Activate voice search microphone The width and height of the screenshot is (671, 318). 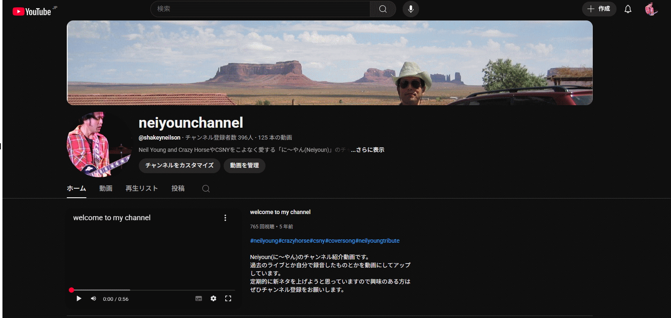[410, 9]
